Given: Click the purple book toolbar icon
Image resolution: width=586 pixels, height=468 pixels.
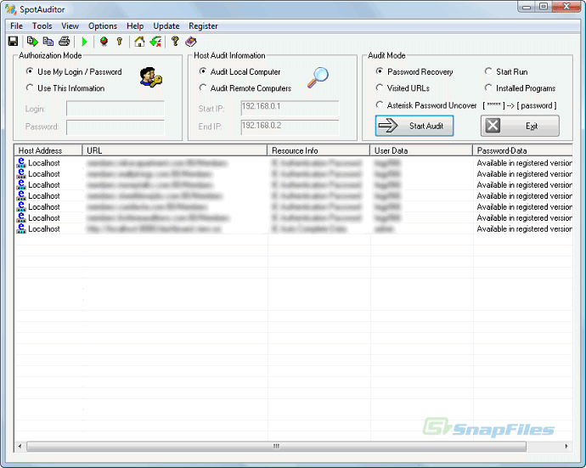Looking at the screenshot, I should click(x=190, y=41).
